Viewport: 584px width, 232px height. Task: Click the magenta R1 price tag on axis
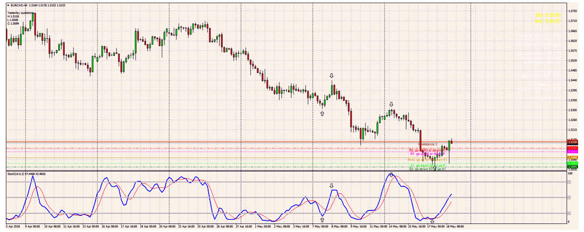[573, 152]
